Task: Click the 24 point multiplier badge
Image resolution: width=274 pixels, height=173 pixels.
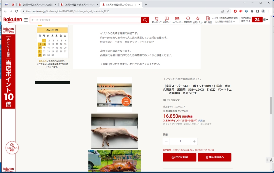Action: click(257, 20)
